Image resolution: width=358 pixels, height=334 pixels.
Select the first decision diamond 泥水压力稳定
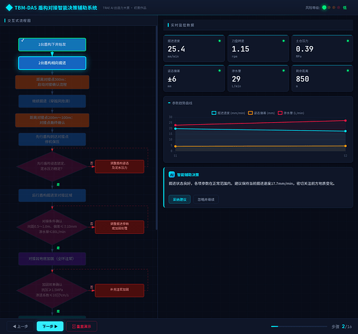(x=52, y=166)
